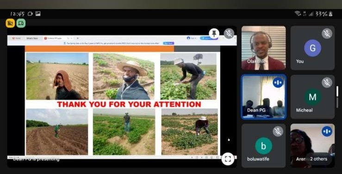Tap the yellow camera-off indicator icon
Viewport: 342px width, 174px height.
click(x=10, y=23)
